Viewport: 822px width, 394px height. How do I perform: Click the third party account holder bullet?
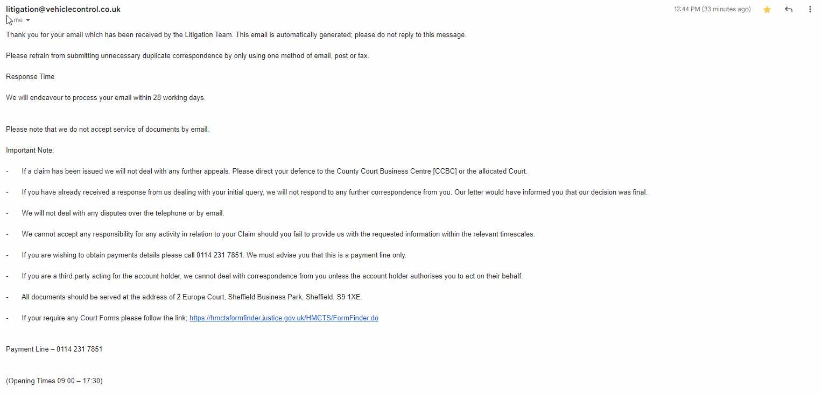(272, 276)
